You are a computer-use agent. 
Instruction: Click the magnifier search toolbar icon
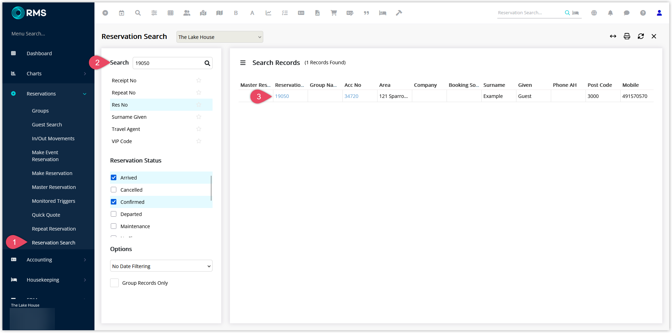point(138,13)
